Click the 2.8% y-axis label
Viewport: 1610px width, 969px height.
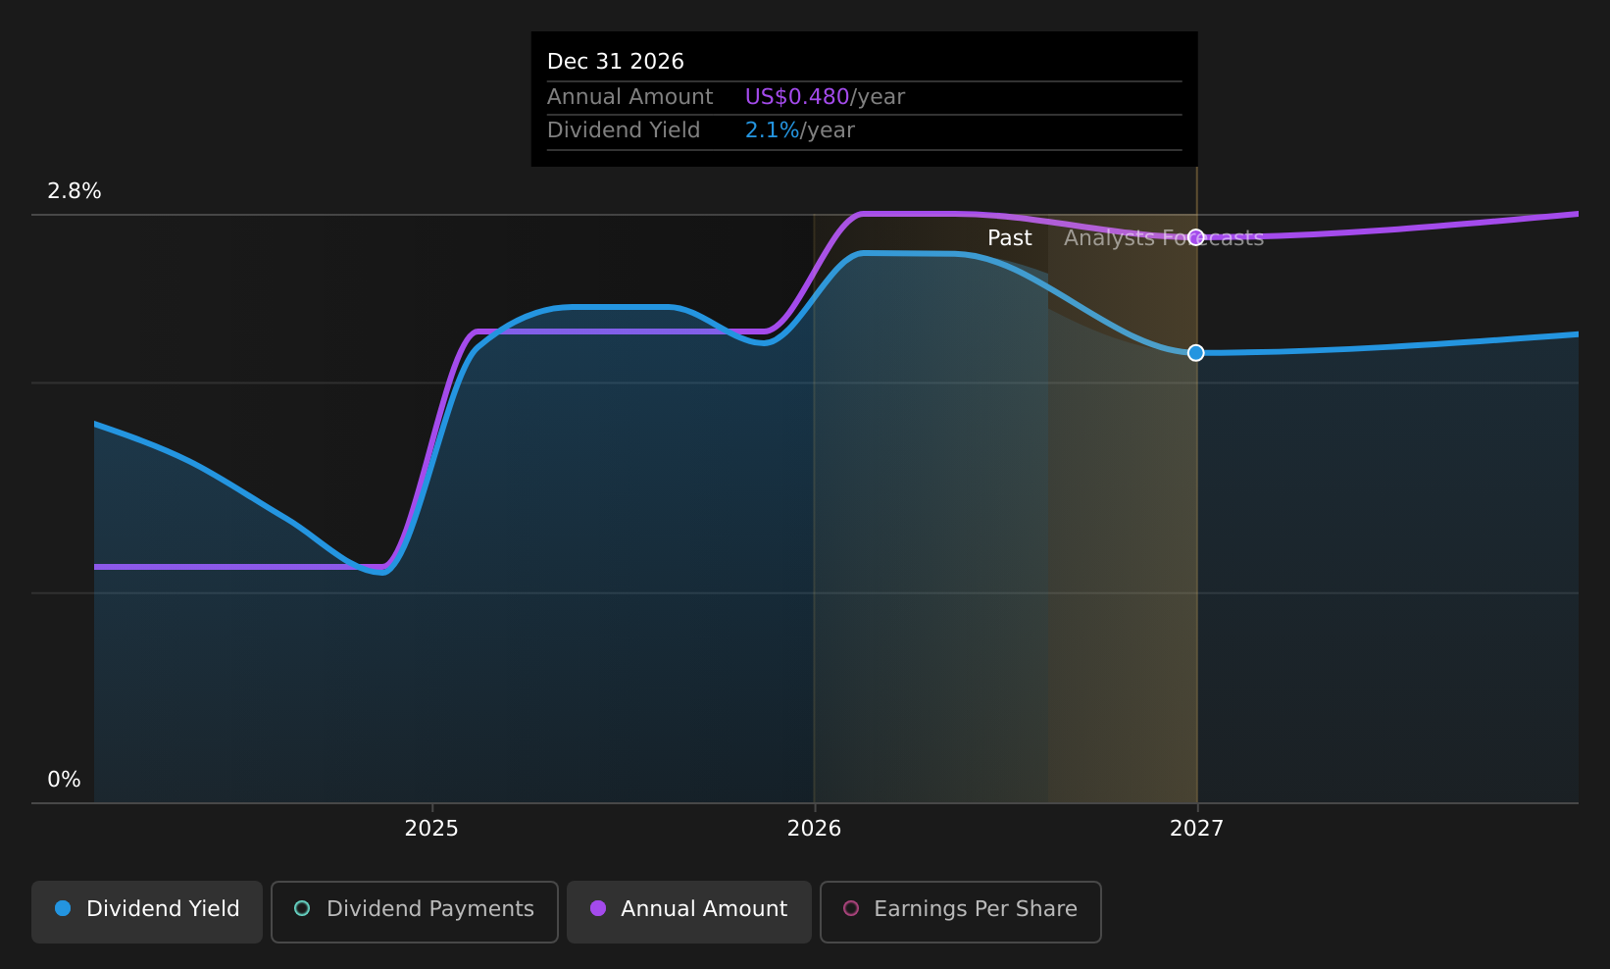[x=75, y=191]
